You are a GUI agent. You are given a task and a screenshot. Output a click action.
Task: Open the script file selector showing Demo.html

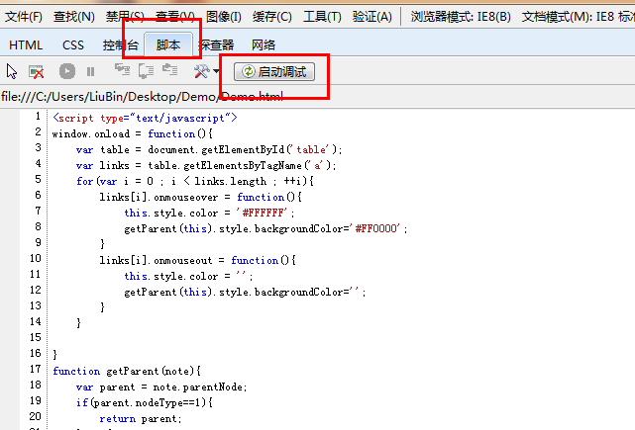tap(142, 97)
